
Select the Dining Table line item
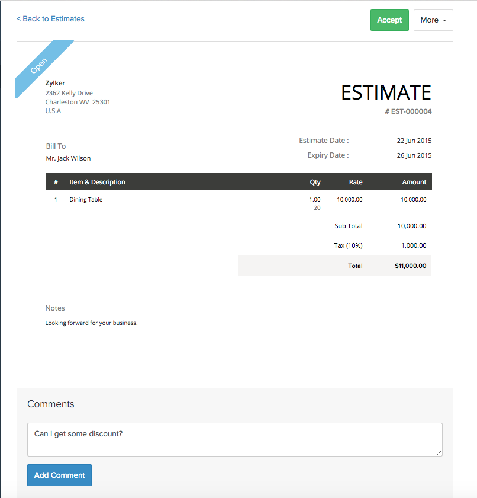pos(86,200)
